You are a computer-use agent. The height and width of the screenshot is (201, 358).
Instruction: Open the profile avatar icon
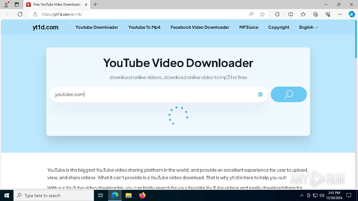pyautogui.click(x=6, y=4)
